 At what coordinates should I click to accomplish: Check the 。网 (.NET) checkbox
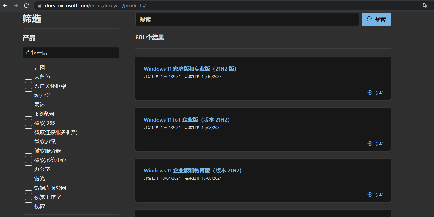click(28, 67)
